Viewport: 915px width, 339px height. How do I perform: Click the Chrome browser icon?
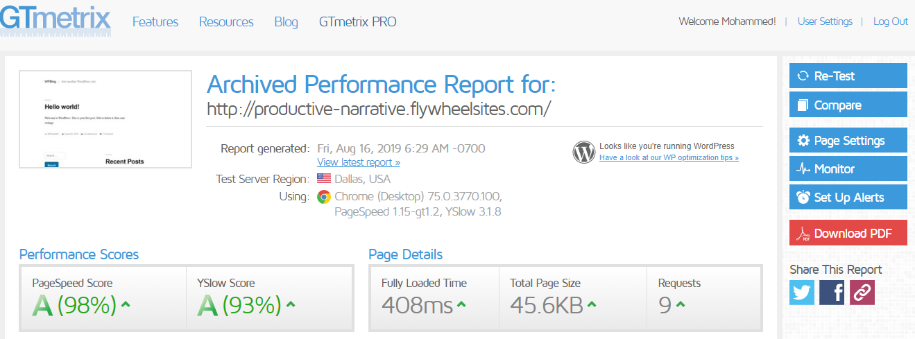tap(324, 197)
